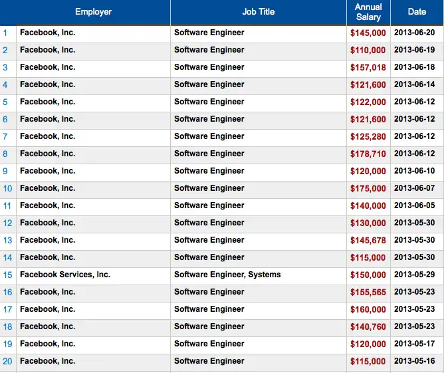Screen dimensions: 444x373
Task: Open row number 7 link
Action: 5,136
